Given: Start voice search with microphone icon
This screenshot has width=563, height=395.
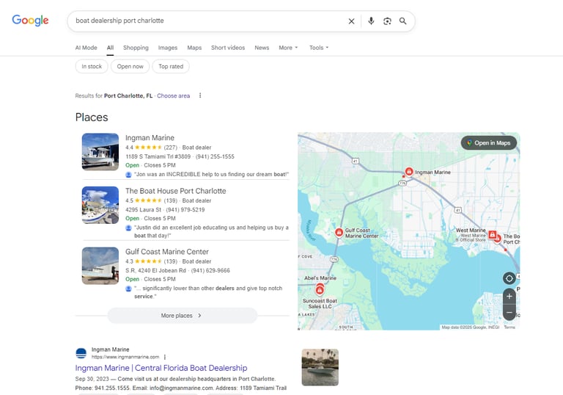Looking at the screenshot, I should pyautogui.click(x=371, y=21).
